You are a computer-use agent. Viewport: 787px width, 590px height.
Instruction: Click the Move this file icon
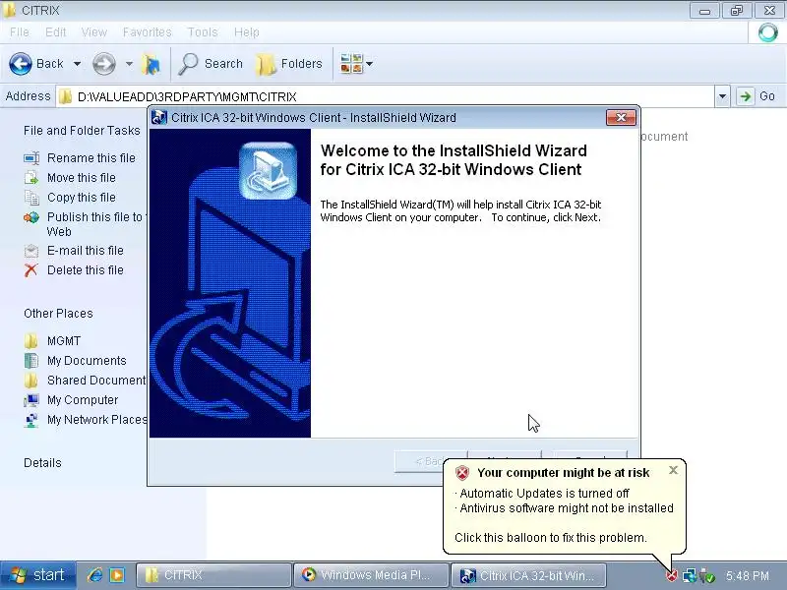(x=31, y=178)
